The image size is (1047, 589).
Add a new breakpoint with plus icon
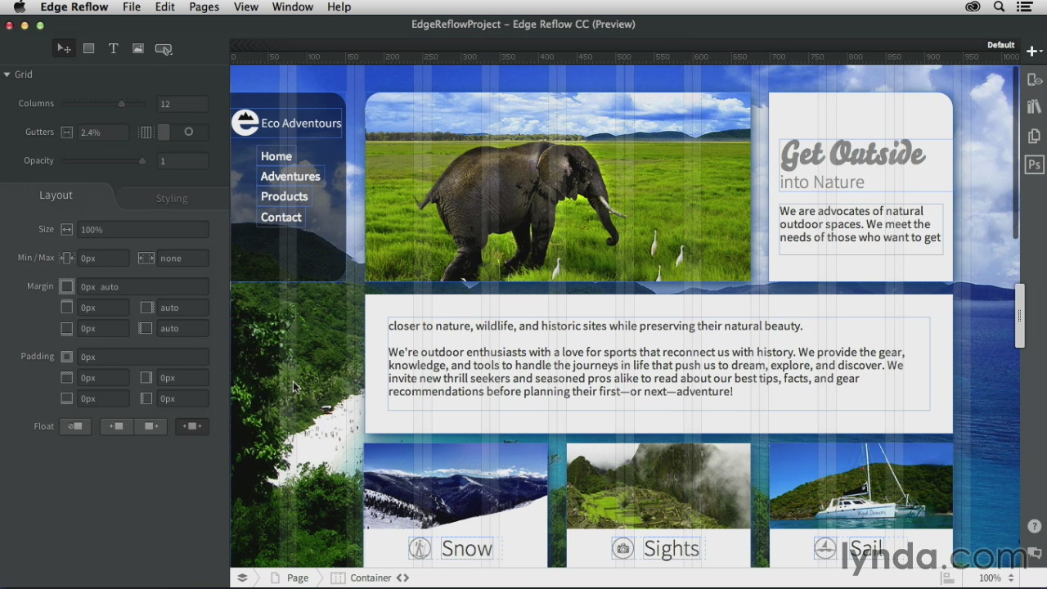1033,52
